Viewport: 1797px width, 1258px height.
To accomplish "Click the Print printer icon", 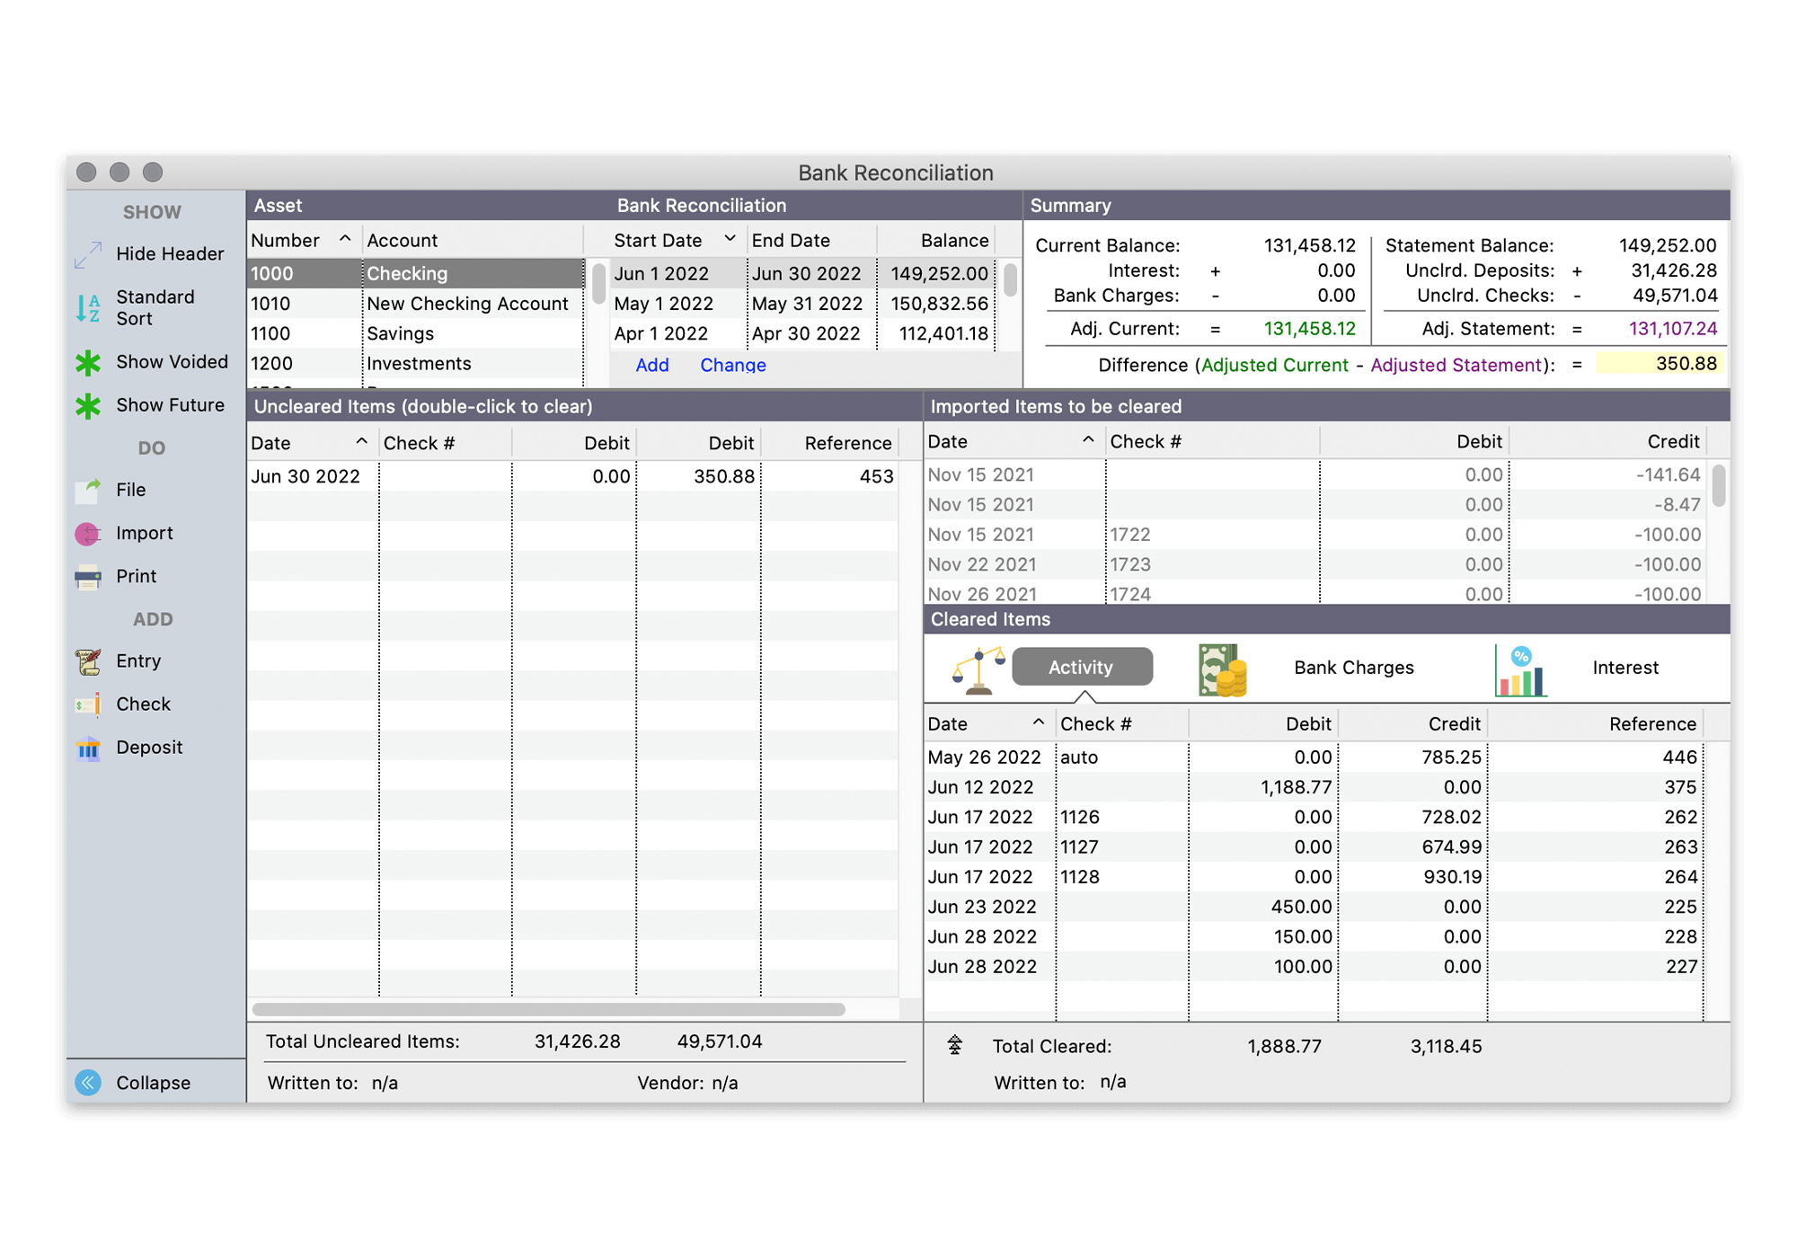I will [88, 577].
